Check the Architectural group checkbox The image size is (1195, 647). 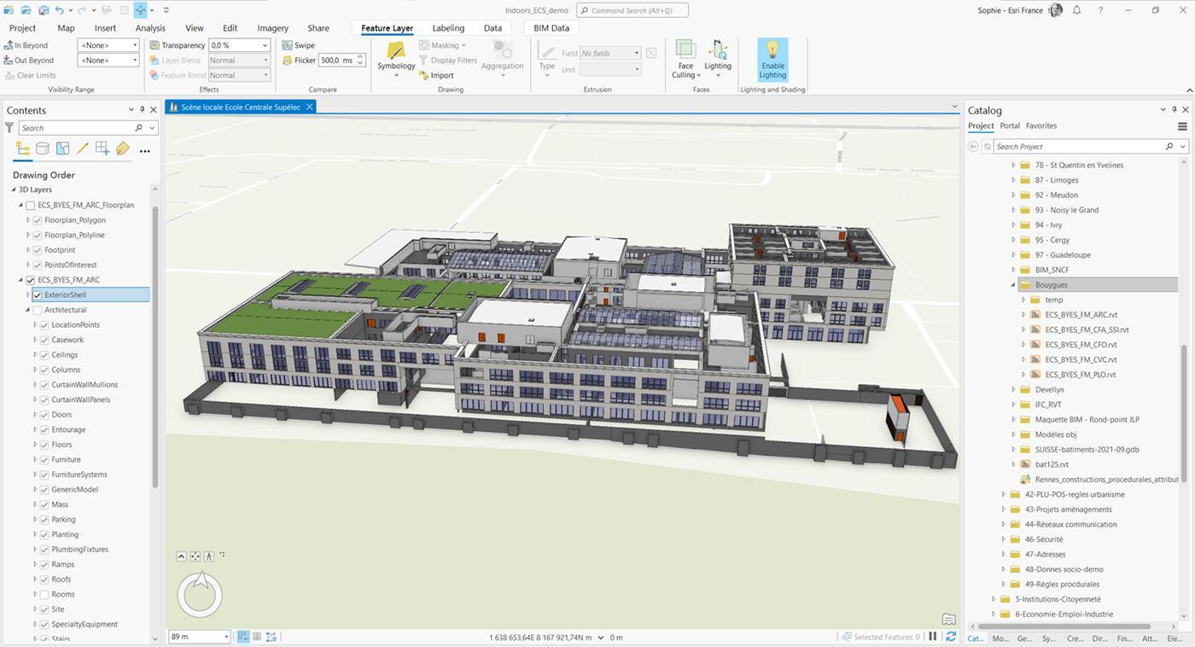click(38, 310)
